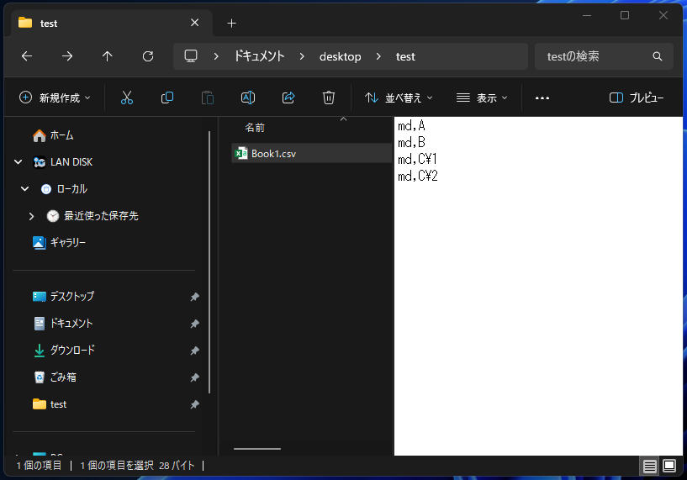Open pinned test folder in sidebar

coord(50,404)
